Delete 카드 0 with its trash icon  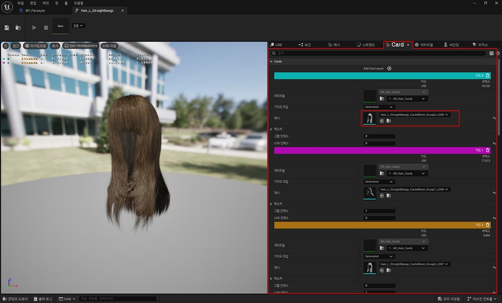click(488, 76)
